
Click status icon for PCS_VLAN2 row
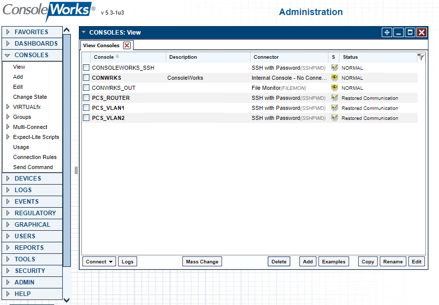335,118
